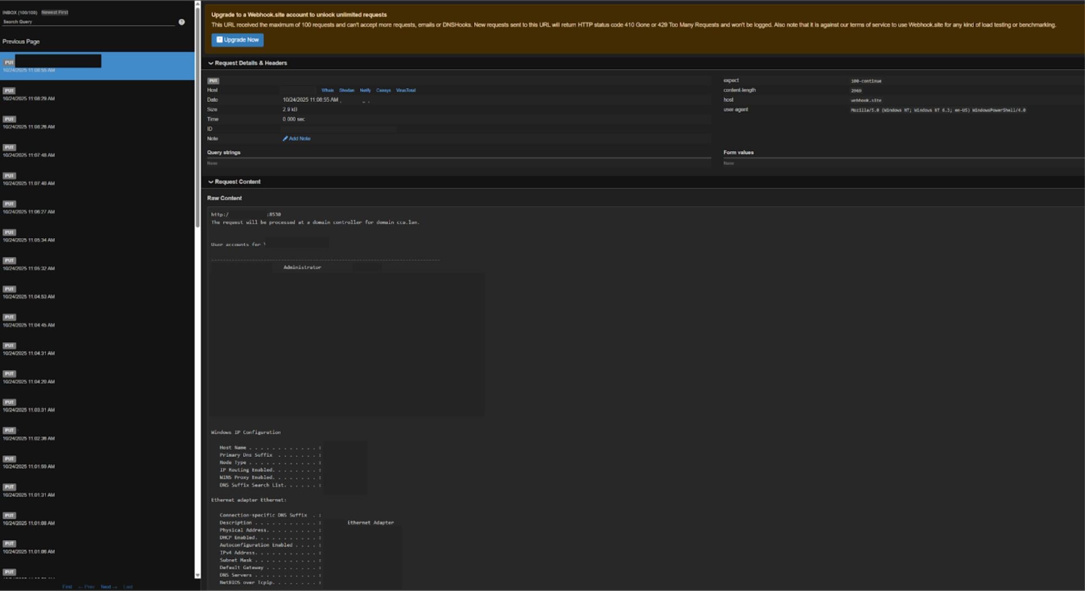Click the search query help icon
1085x591 pixels.
tap(182, 22)
